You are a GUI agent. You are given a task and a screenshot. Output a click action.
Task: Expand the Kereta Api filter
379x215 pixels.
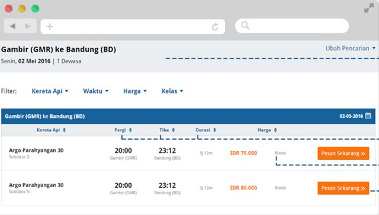tap(50, 91)
